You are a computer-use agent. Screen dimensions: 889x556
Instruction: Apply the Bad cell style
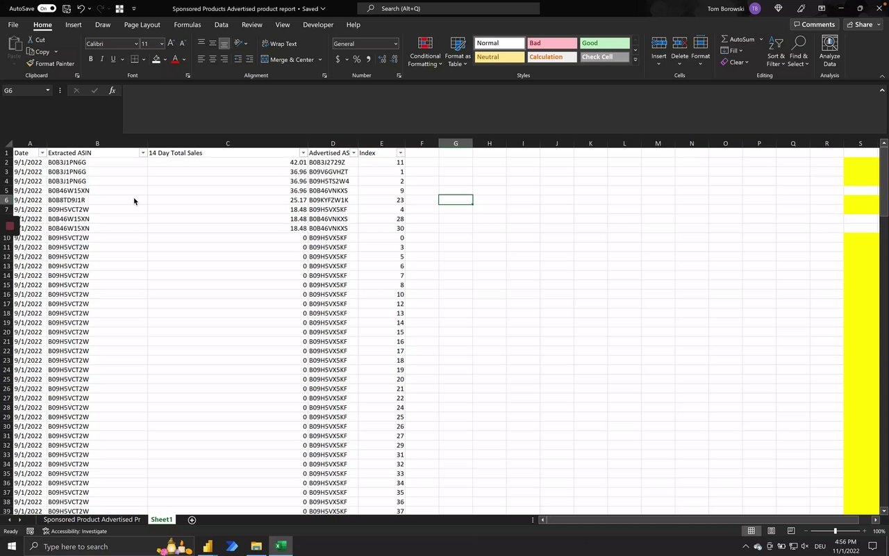tap(551, 43)
